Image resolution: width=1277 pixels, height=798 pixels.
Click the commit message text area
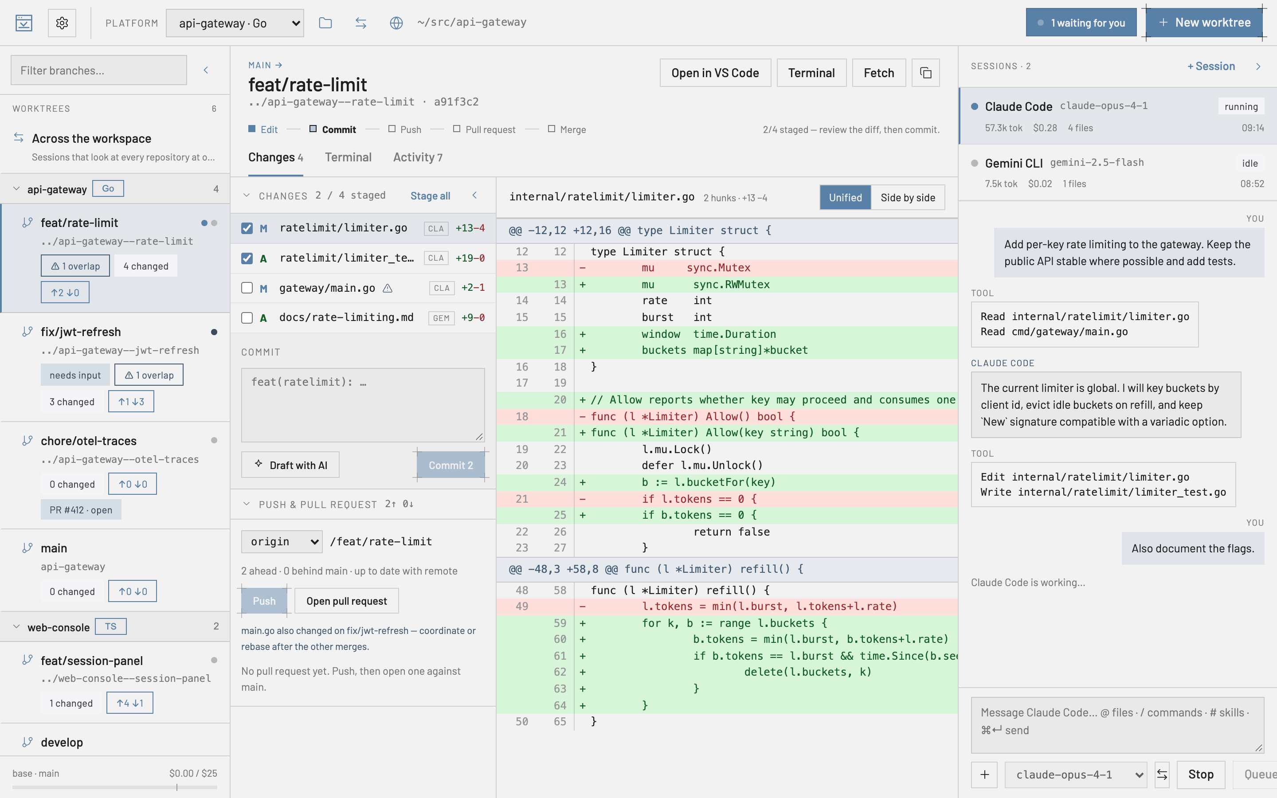(363, 405)
